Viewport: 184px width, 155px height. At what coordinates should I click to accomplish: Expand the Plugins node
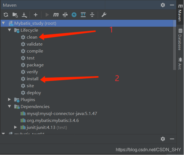click(x=9, y=99)
